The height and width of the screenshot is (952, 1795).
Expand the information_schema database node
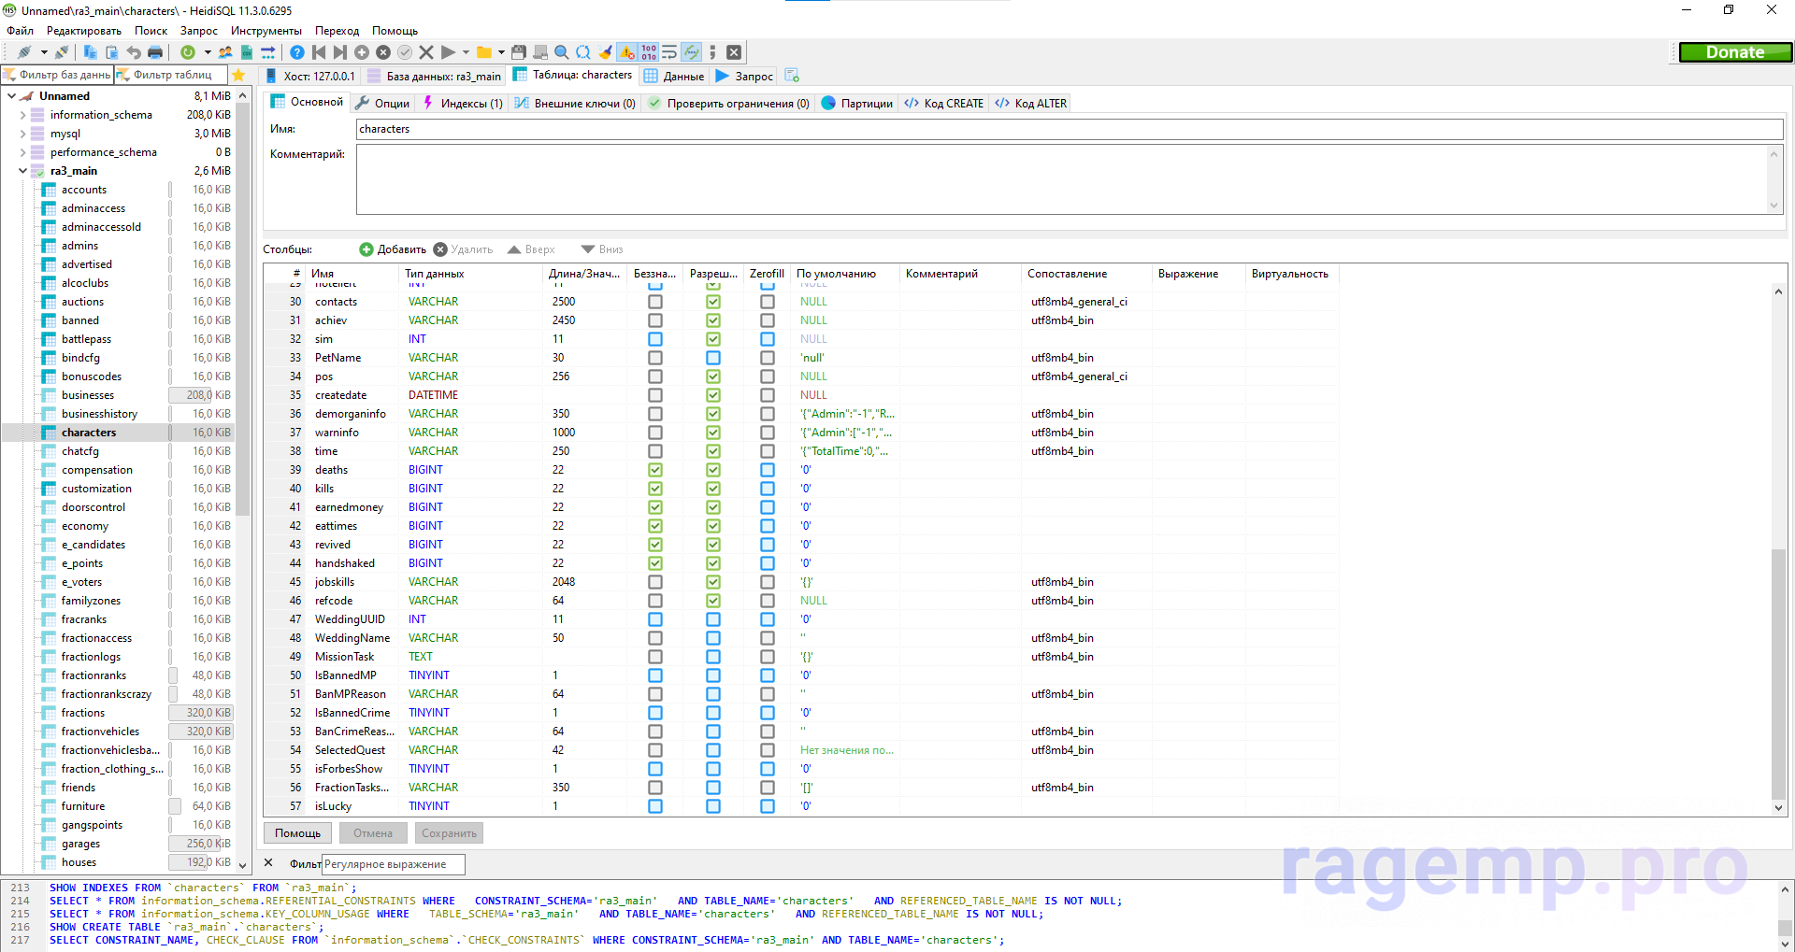coord(22,115)
